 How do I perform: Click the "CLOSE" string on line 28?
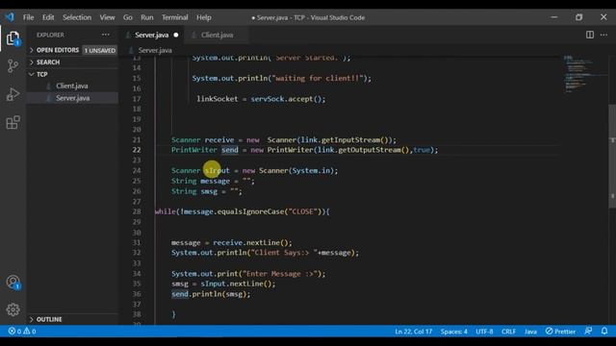click(x=302, y=211)
